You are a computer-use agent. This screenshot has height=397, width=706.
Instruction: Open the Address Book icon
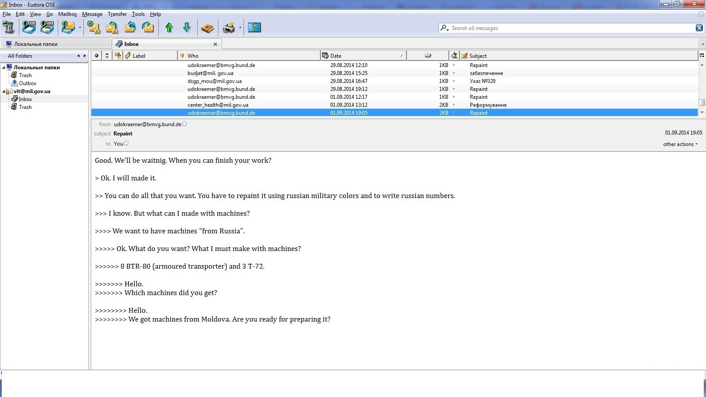pos(207,28)
